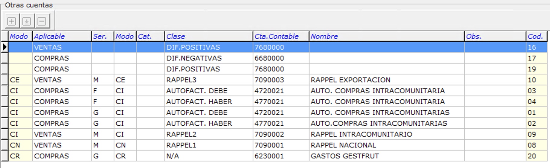Select row header of the code 20 row
The width and height of the screenshot is (550, 168).
pyautogui.click(x=5, y=156)
